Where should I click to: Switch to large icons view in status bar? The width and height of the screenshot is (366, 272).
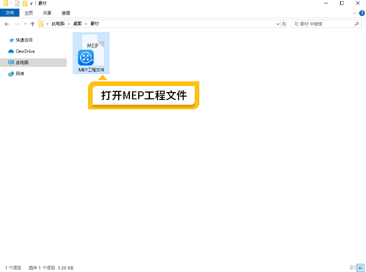[x=361, y=267]
